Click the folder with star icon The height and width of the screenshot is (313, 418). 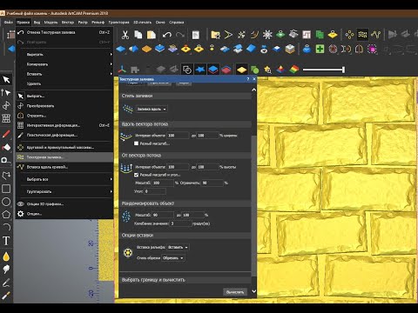[215, 35]
